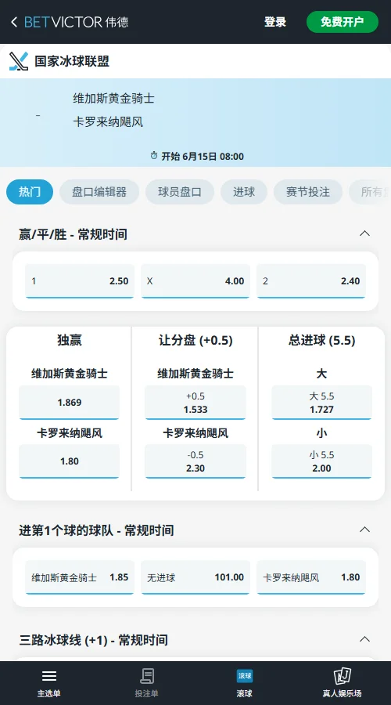Select 独赢 卡罗来纳飓风 odds 1.80
Image resolution: width=391 pixels, height=705 pixels.
coord(69,461)
